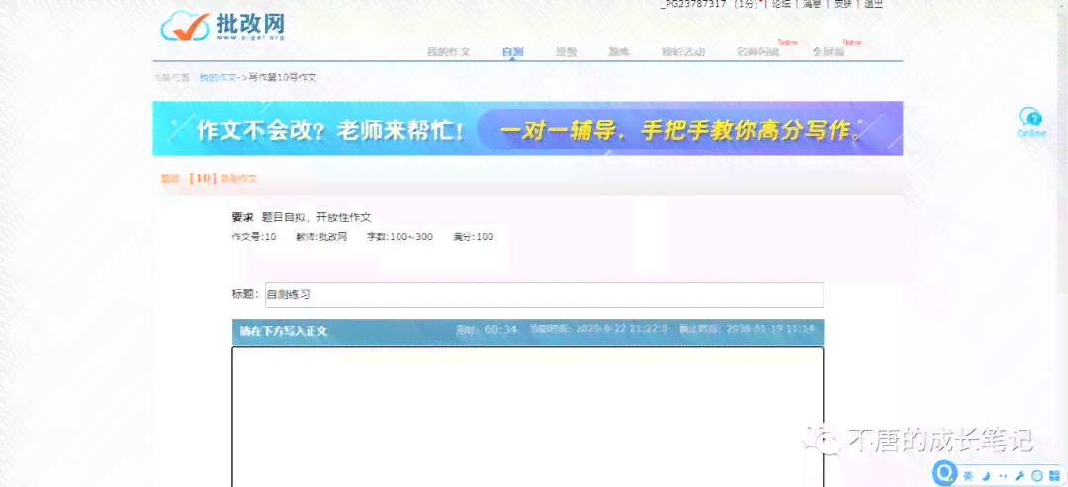Image resolution: width=1068 pixels, height=487 pixels.
Task: Click the [10] essay number heading
Action: 203,178
